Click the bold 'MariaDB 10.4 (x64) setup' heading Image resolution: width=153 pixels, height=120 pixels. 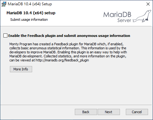pyautogui.click(x=31, y=13)
